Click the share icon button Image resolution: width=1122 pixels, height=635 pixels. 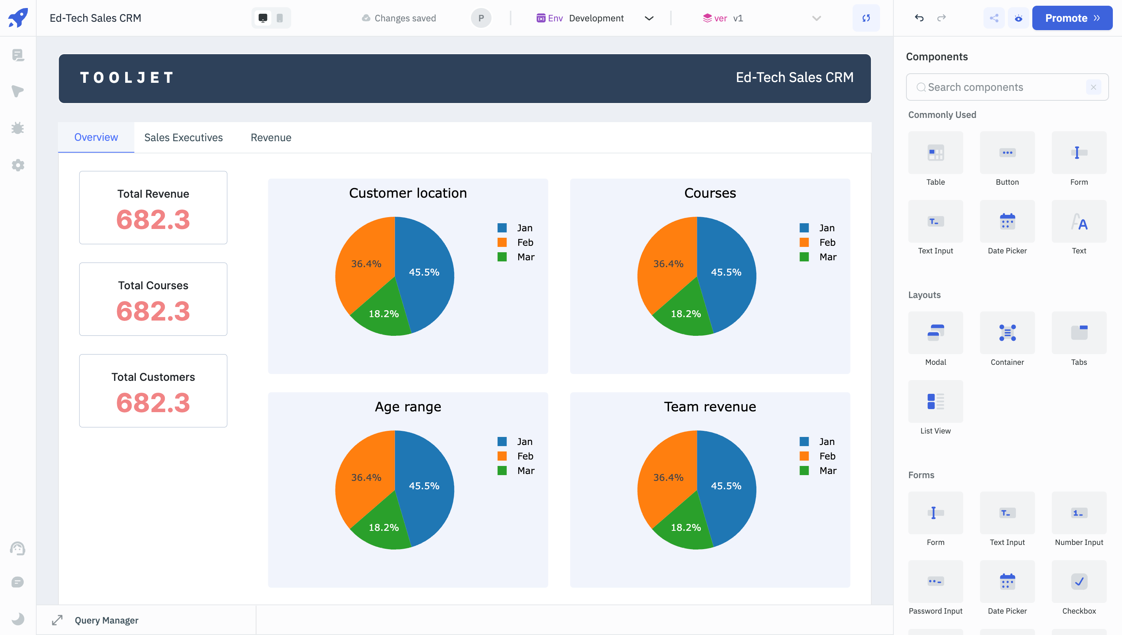(x=994, y=18)
